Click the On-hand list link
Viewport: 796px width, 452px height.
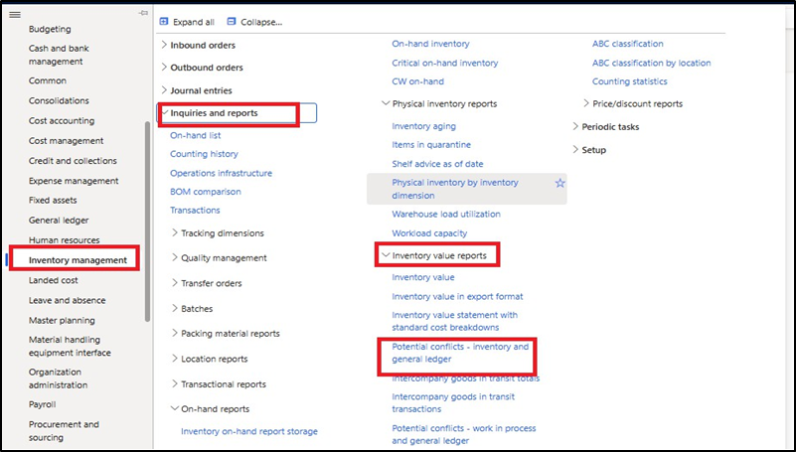[x=195, y=135]
